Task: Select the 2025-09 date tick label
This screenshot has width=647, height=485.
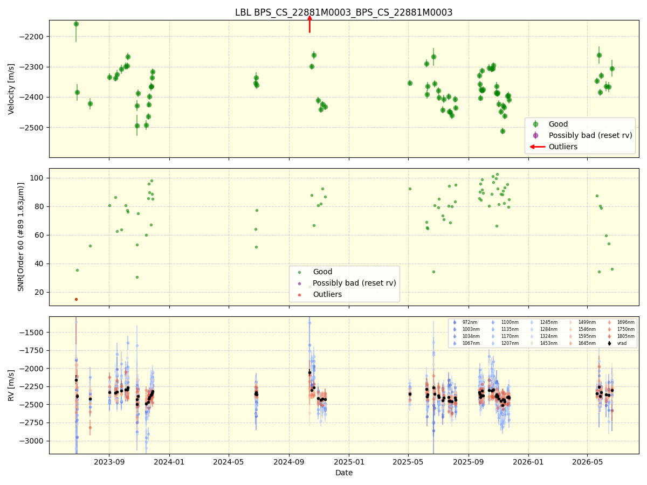Action: click(x=469, y=462)
